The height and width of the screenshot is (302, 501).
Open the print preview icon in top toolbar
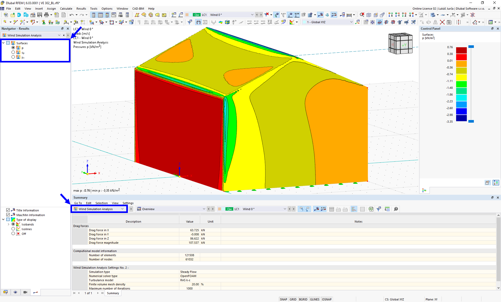[46, 15]
